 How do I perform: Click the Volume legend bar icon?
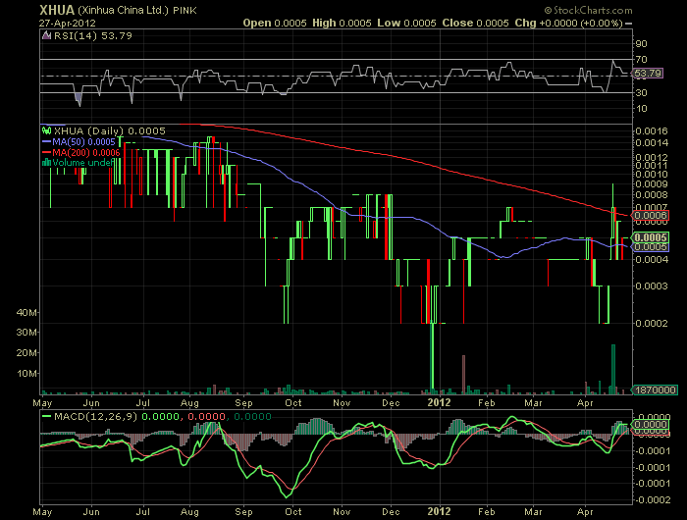pos(46,163)
